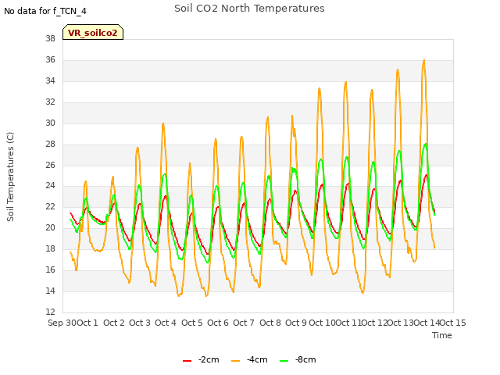
Task: Click the Oct 13 x-axis tick label
Action: 400,323
